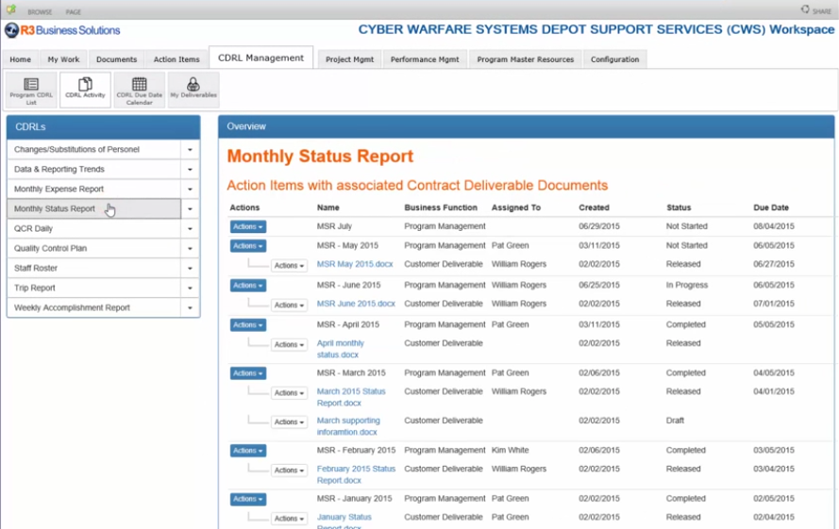Open Actions dropdown for MSR May 2015.docx
839x529 pixels.
tap(289, 266)
